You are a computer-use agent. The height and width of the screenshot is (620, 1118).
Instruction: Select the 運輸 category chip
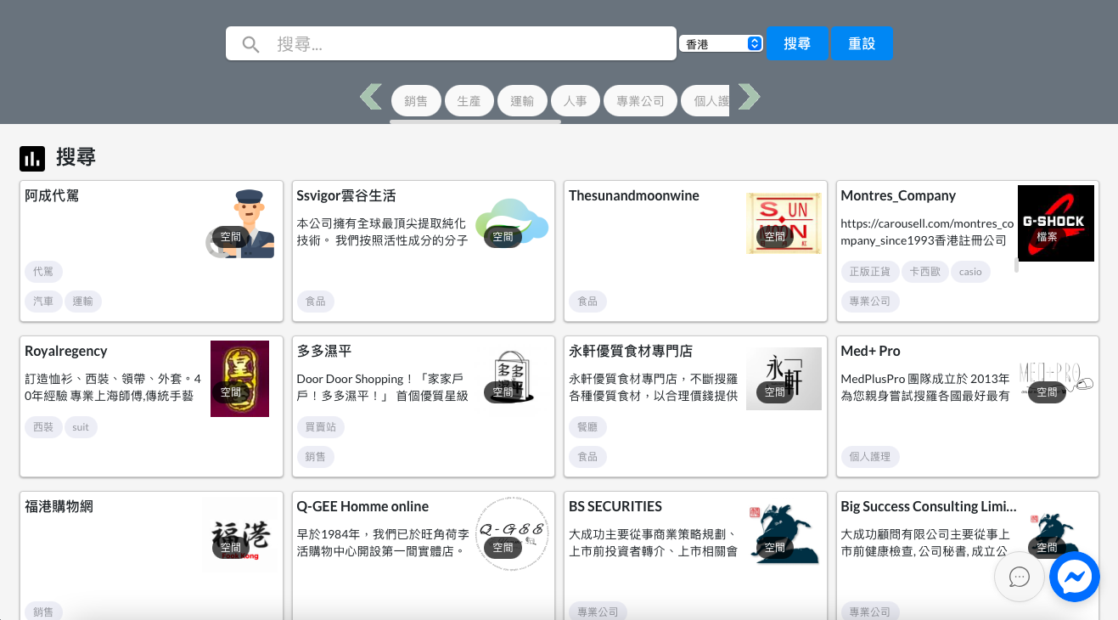[522, 101]
